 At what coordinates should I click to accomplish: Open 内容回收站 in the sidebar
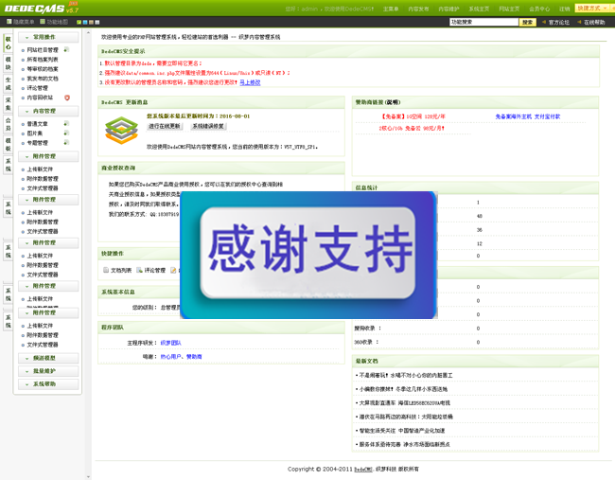pyautogui.click(x=40, y=98)
